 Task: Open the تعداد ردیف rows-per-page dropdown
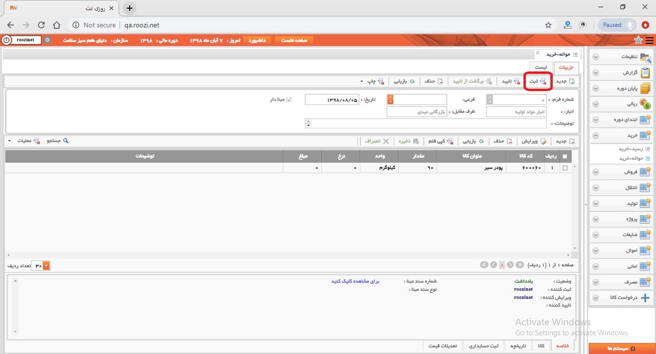pos(47,265)
